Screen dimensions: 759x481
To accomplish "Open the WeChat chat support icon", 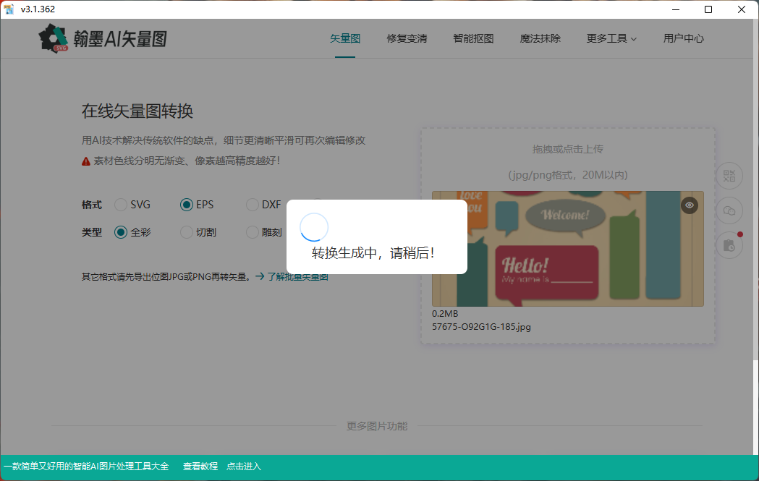I will coord(729,210).
